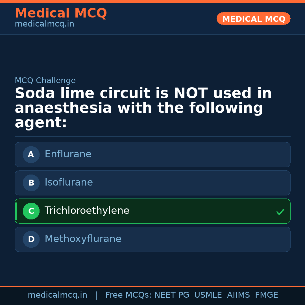Image resolution: width=305 pixels, height=305 pixels.
Task: Click the "B" letter circle beside Isoflurane
Action: pyautogui.click(x=31, y=183)
